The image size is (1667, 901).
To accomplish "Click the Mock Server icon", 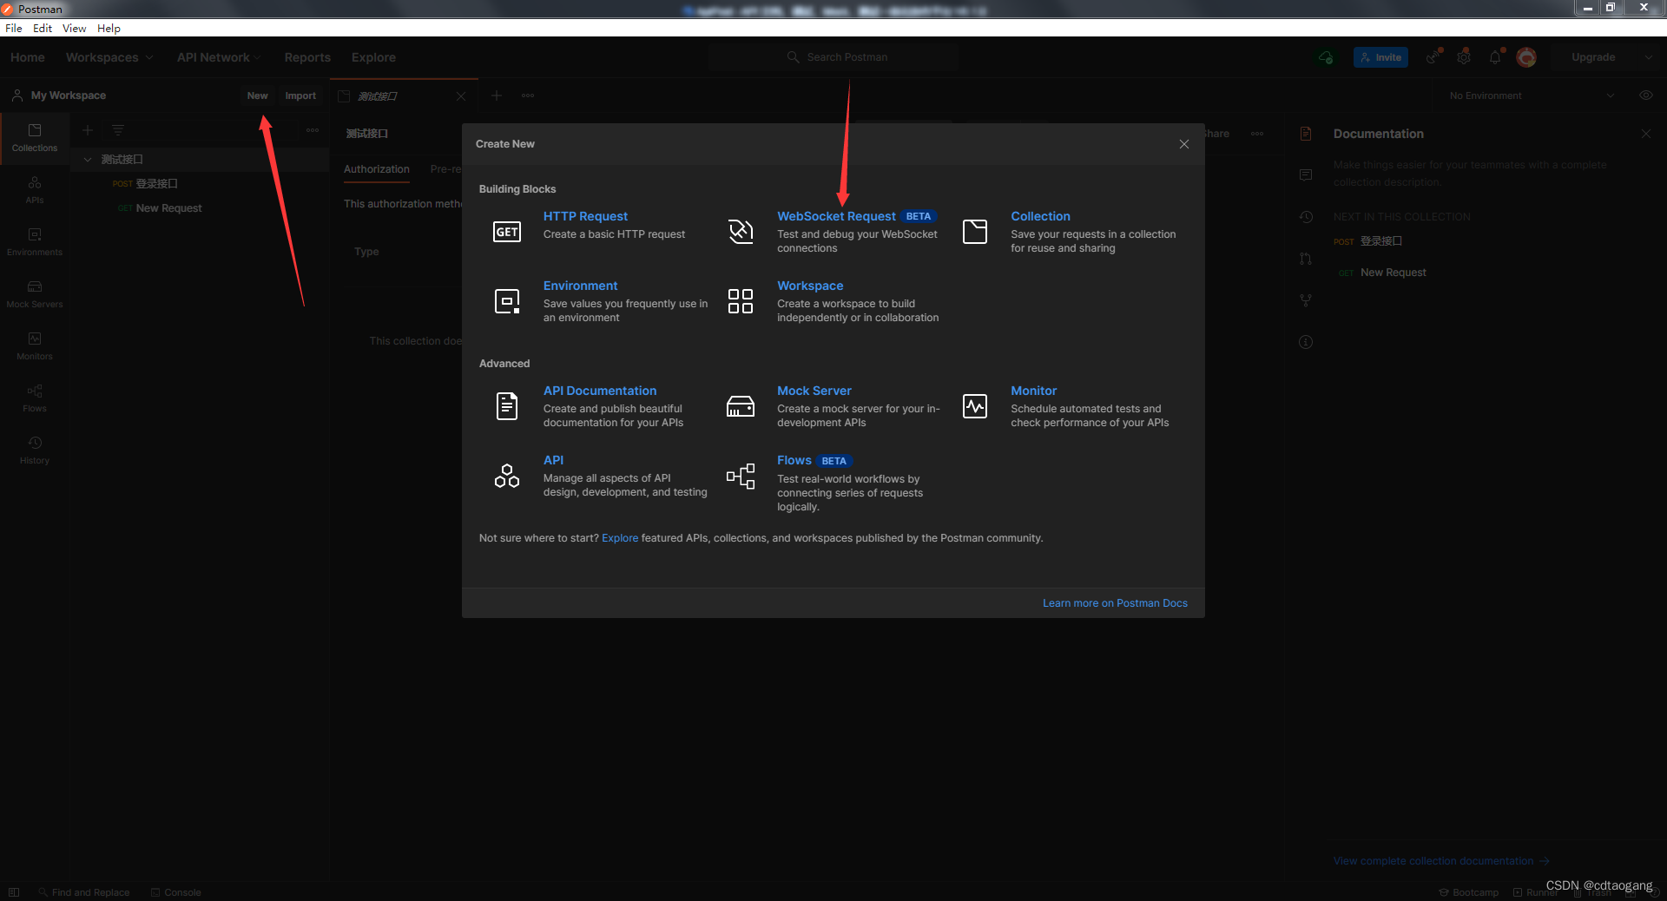I will (741, 406).
